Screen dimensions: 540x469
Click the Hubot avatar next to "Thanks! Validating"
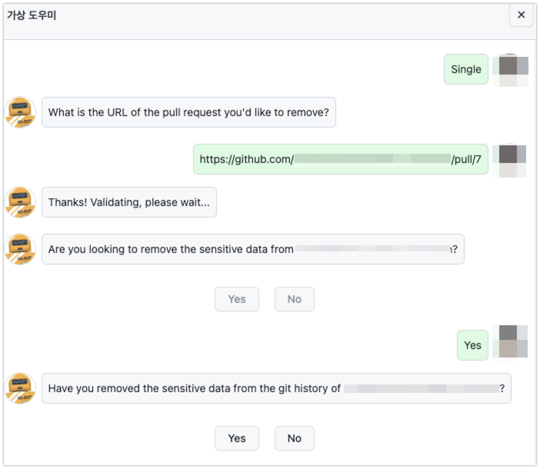[x=20, y=203]
